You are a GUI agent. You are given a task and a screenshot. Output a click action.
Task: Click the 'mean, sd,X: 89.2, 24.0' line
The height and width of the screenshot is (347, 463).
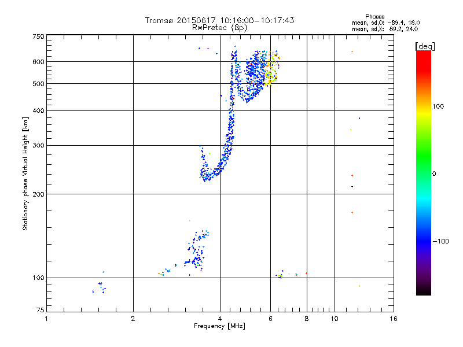385,29
